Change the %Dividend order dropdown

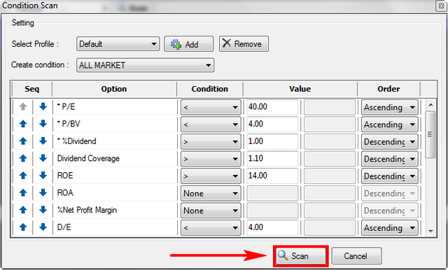click(390, 141)
